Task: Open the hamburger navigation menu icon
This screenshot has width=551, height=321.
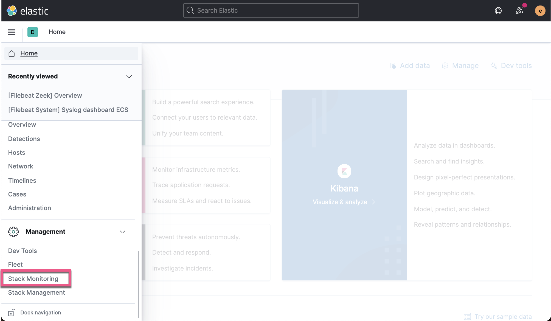Action: (x=12, y=32)
